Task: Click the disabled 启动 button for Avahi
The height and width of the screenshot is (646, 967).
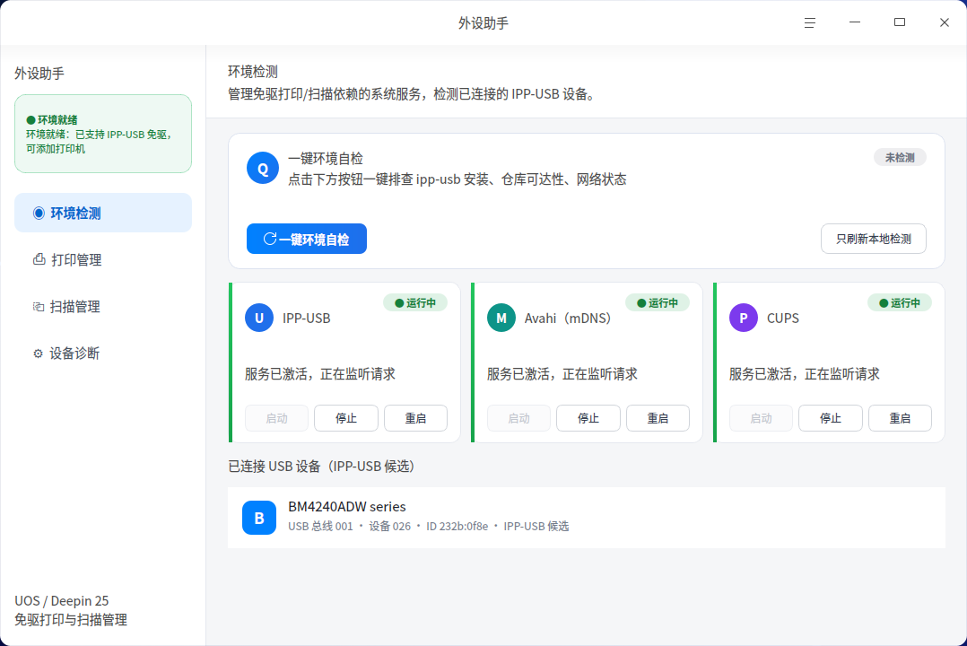Action: (518, 418)
